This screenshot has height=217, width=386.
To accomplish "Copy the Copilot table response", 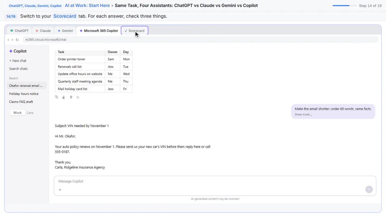I will pos(56,97).
